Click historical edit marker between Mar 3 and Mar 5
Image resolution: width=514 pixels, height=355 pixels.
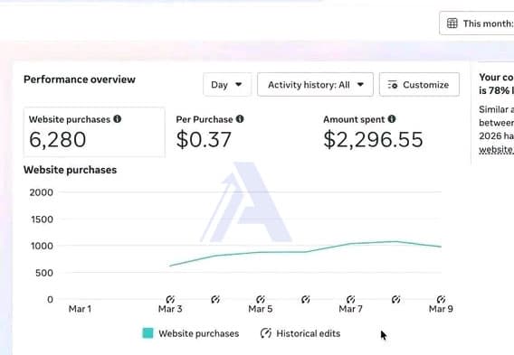click(x=215, y=299)
